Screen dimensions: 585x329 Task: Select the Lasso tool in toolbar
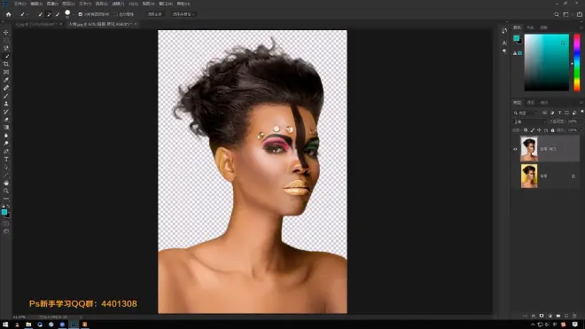tap(6, 48)
